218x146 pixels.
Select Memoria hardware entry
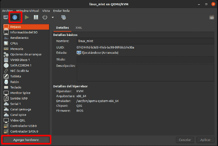pos(26,49)
